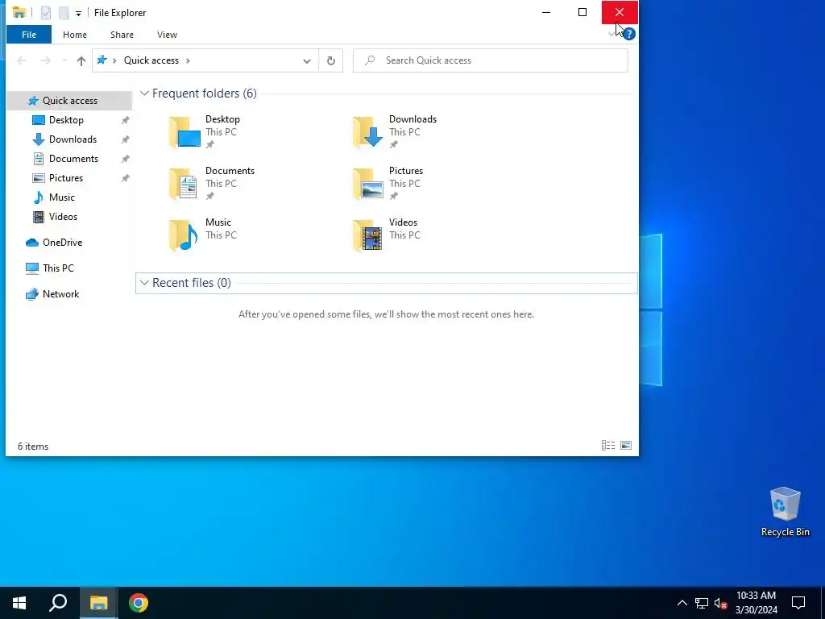Click the New folder quick access toolbar icon
This screenshot has height=619, width=825.
pos(64,13)
